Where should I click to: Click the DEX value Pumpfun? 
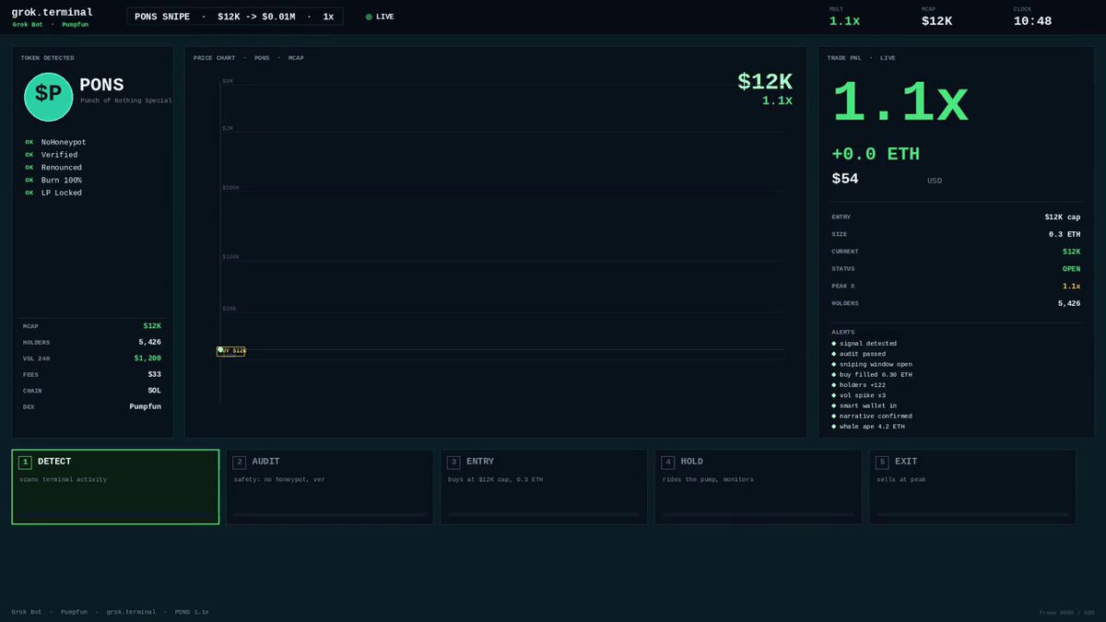146,406
